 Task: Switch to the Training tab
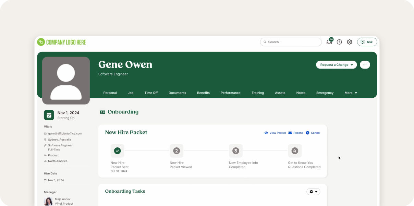(x=258, y=93)
